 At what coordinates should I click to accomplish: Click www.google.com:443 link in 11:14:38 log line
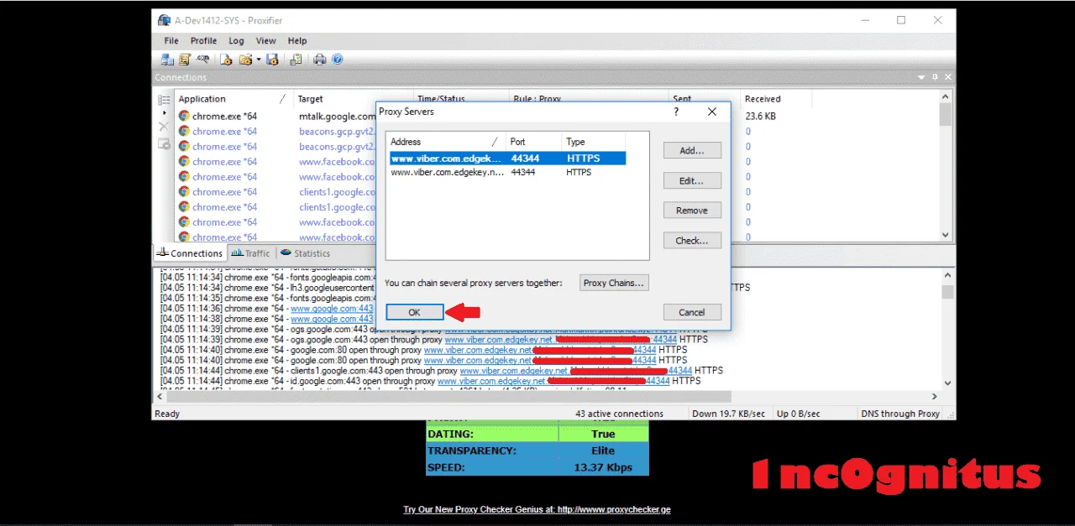333,319
